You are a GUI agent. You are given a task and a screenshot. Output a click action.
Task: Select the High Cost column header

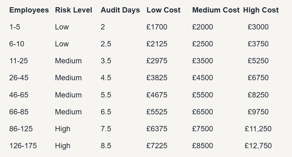click(261, 10)
